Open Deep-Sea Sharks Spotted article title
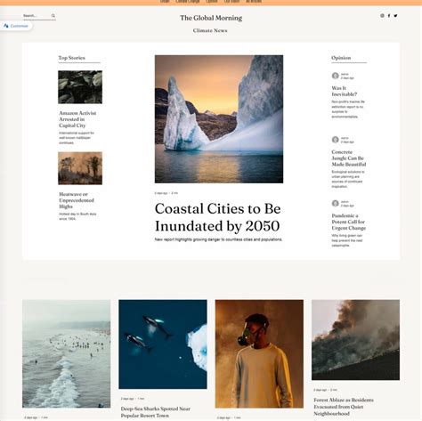The height and width of the screenshot is (421, 422). pos(156,412)
